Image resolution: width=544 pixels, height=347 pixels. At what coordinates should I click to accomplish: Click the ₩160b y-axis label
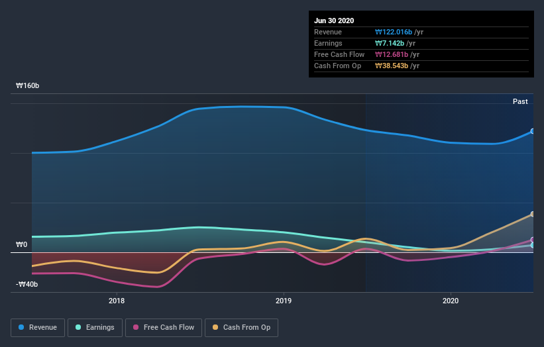pyautogui.click(x=27, y=85)
